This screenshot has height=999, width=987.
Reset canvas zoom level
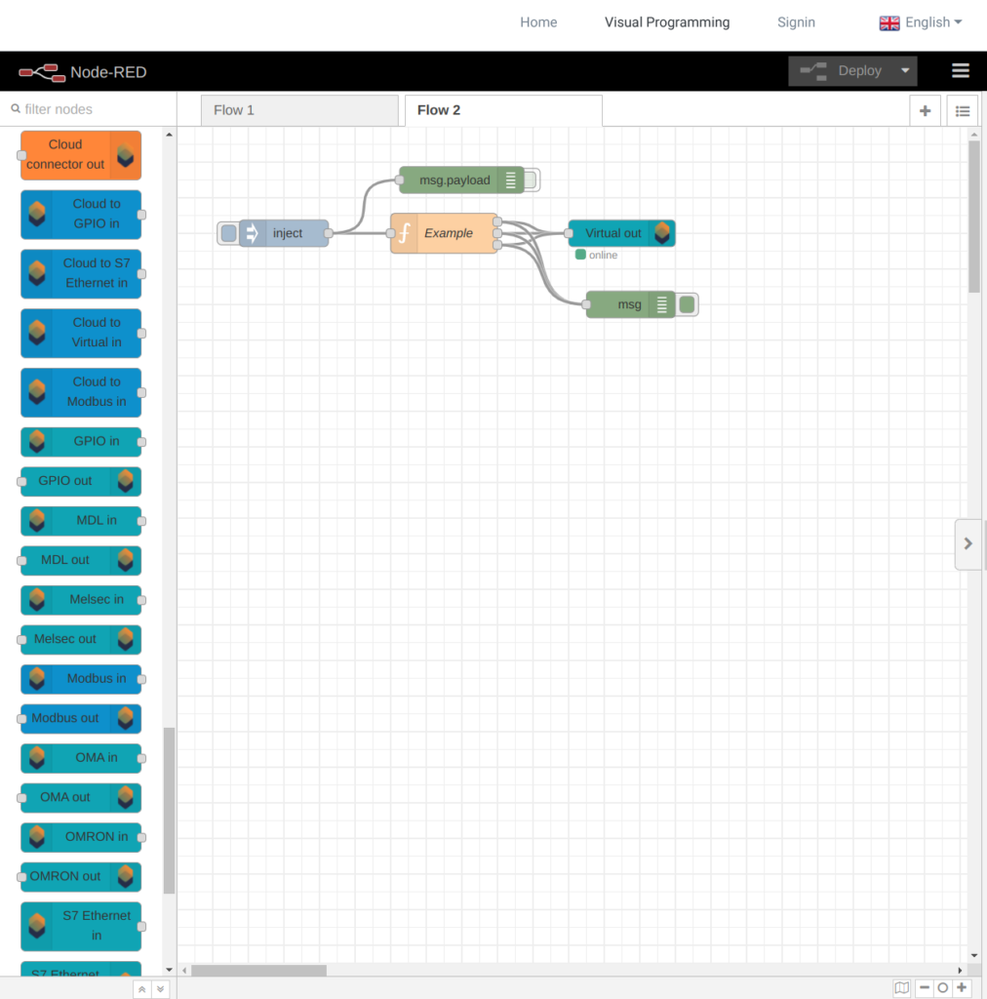(x=943, y=987)
